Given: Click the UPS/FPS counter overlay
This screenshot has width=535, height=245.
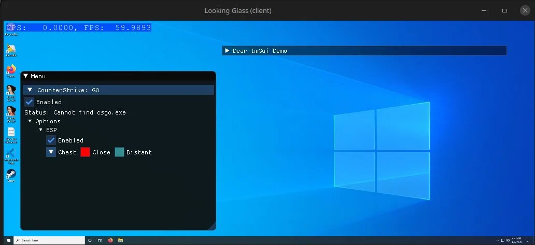Looking at the screenshot, I should pyautogui.click(x=79, y=27).
